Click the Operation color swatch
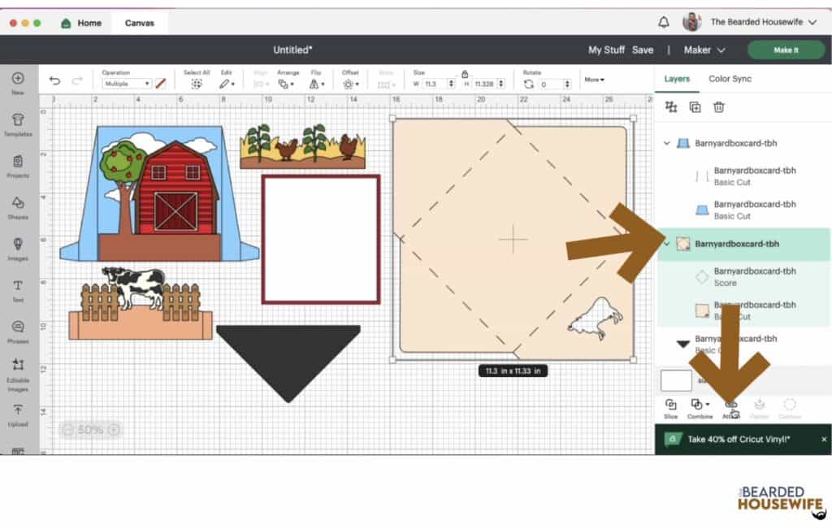This screenshot has height=529, width=832. (161, 84)
